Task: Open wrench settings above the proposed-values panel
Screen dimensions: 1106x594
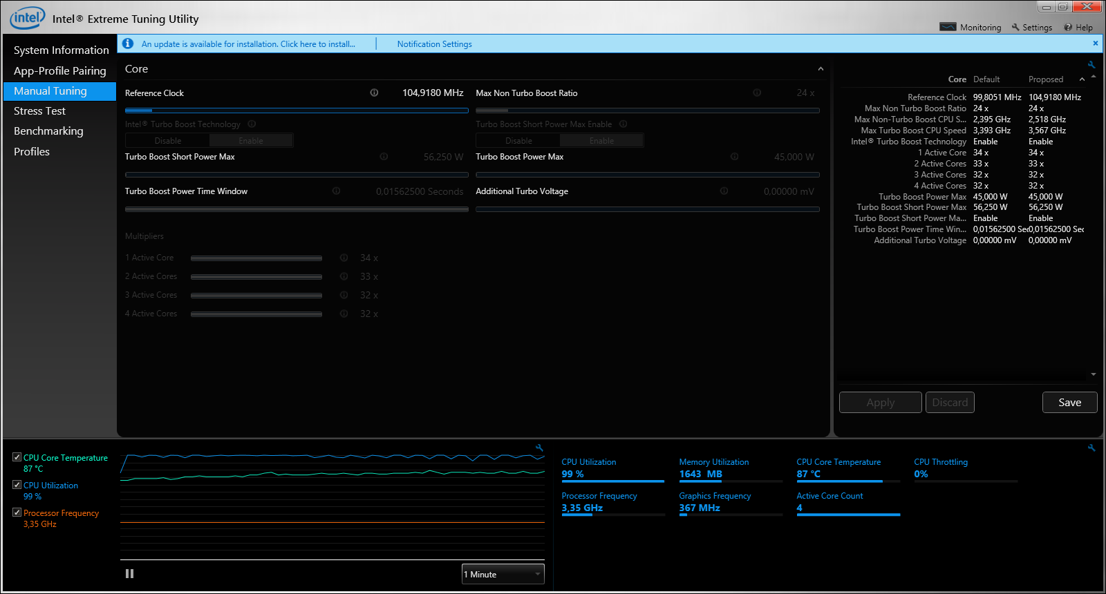Action: (x=1091, y=65)
